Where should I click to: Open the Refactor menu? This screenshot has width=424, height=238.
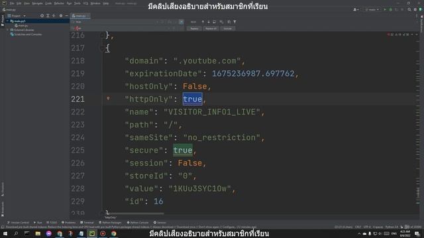tap(59, 3)
